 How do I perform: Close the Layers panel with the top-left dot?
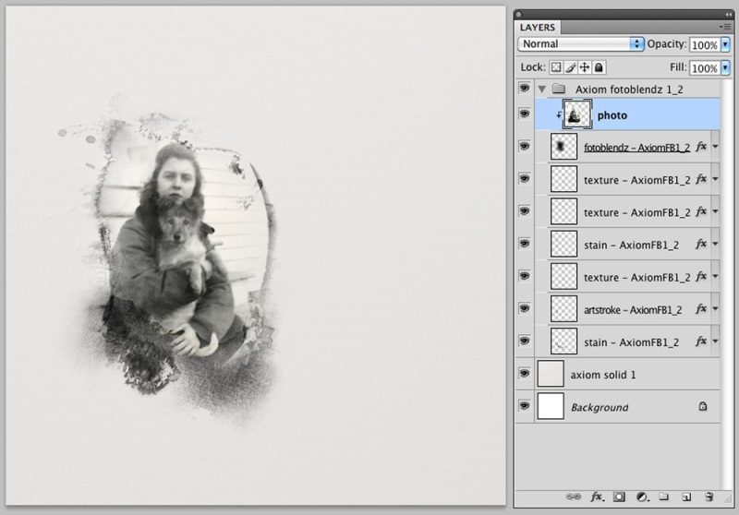pos(519,15)
